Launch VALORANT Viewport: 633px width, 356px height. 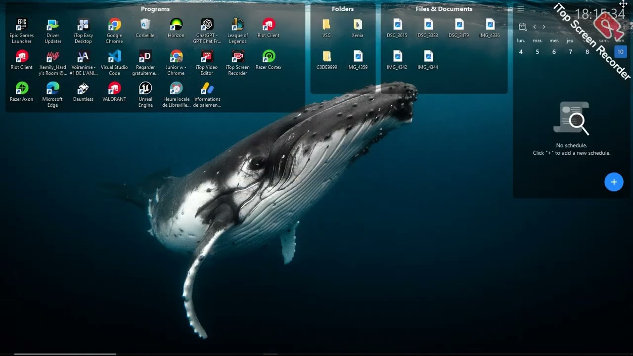click(x=114, y=92)
